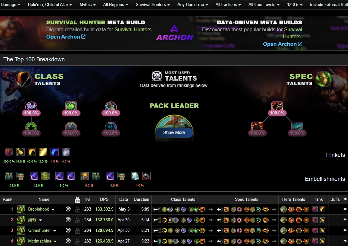Open the rank 2 player's name link
This screenshot has height=246, width=348.
tap(33, 220)
